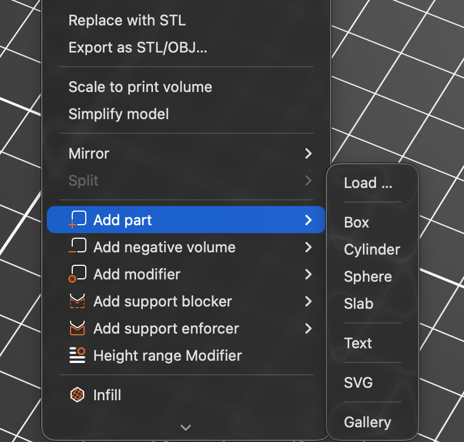Click the Add support enforcer icon
Viewport: 464px width, 442px height.
(x=77, y=328)
